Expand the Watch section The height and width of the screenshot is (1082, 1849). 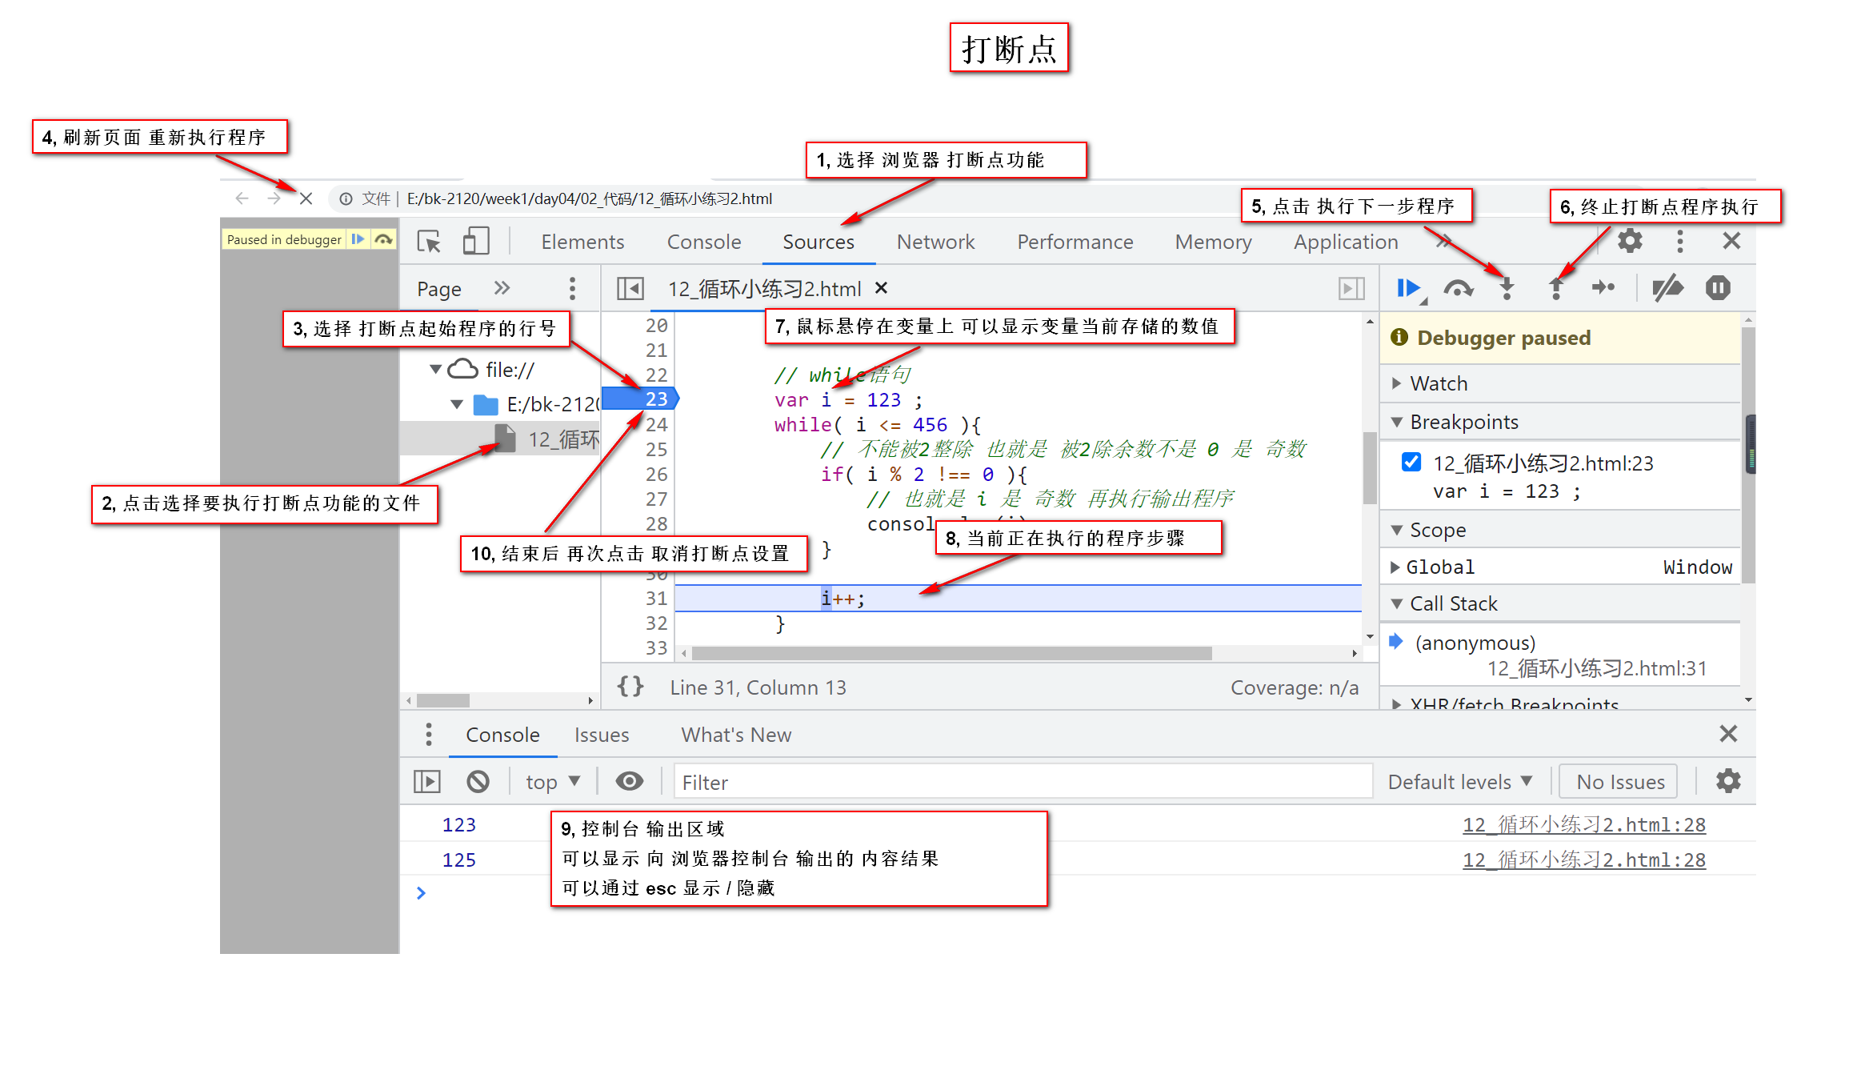(x=1438, y=383)
